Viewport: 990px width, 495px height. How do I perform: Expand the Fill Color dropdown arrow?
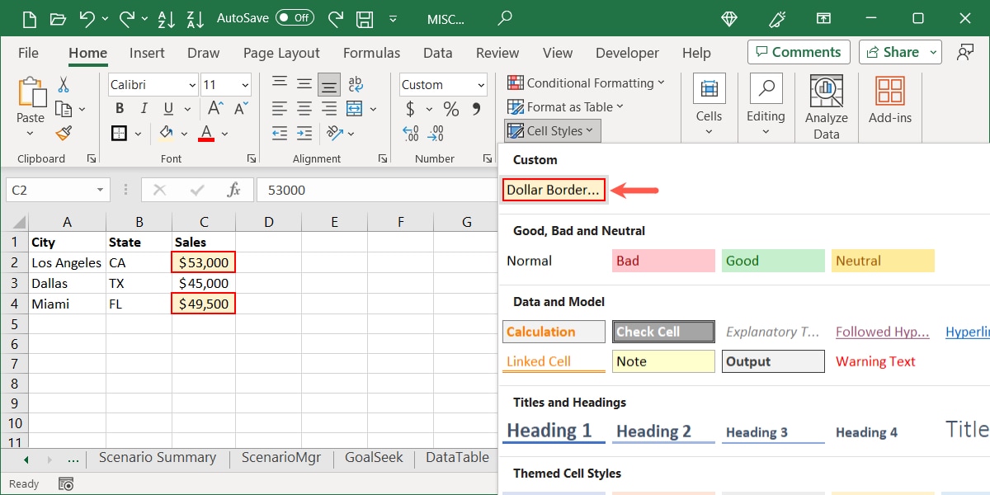coord(185,133)
